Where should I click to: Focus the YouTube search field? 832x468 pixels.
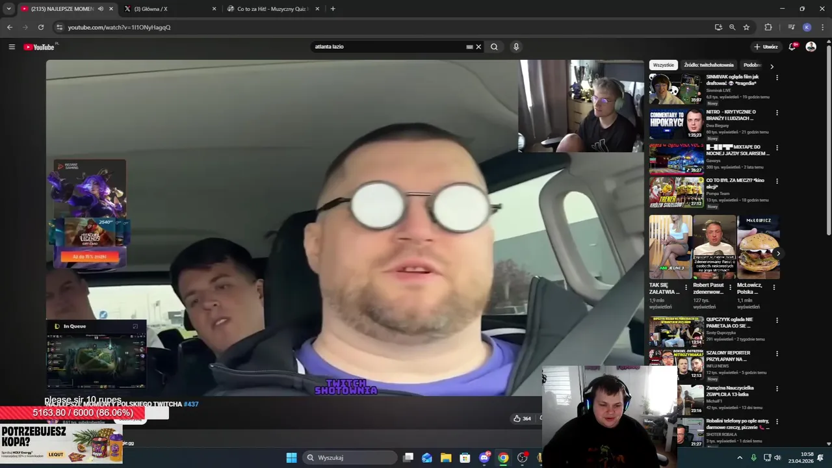click(x=387, y=47)
